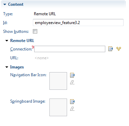Select the Navigation Bar Icon preview box
The height and width of the screenshot is (126, 129).
(58, 81)
